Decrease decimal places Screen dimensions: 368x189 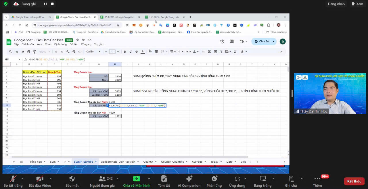(x=68, y=52)
